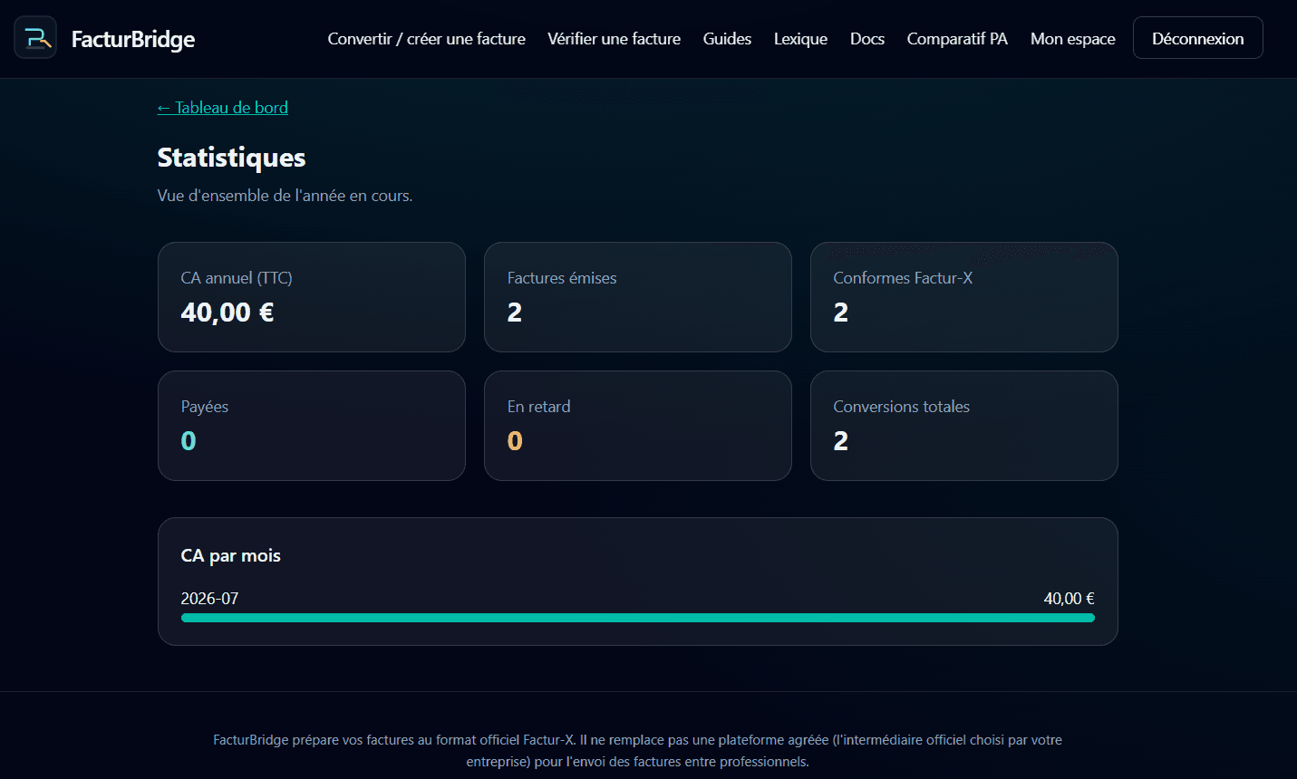
Task: Click the subtitle Vue d'ensemble de l'année en cours
Action: [286, 196]
